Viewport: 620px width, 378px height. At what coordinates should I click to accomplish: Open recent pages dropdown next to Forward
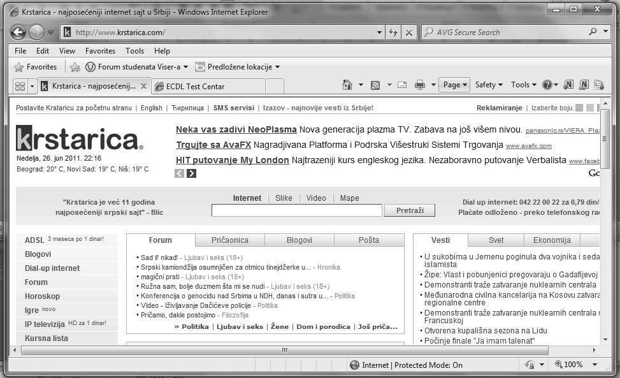[x=50, y=33]
